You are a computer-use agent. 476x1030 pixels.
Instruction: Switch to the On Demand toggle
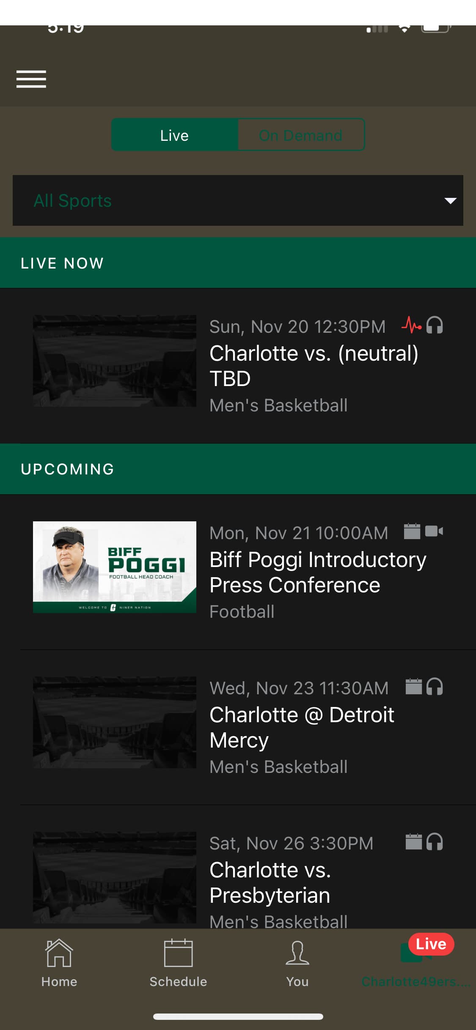click(300, 135)
